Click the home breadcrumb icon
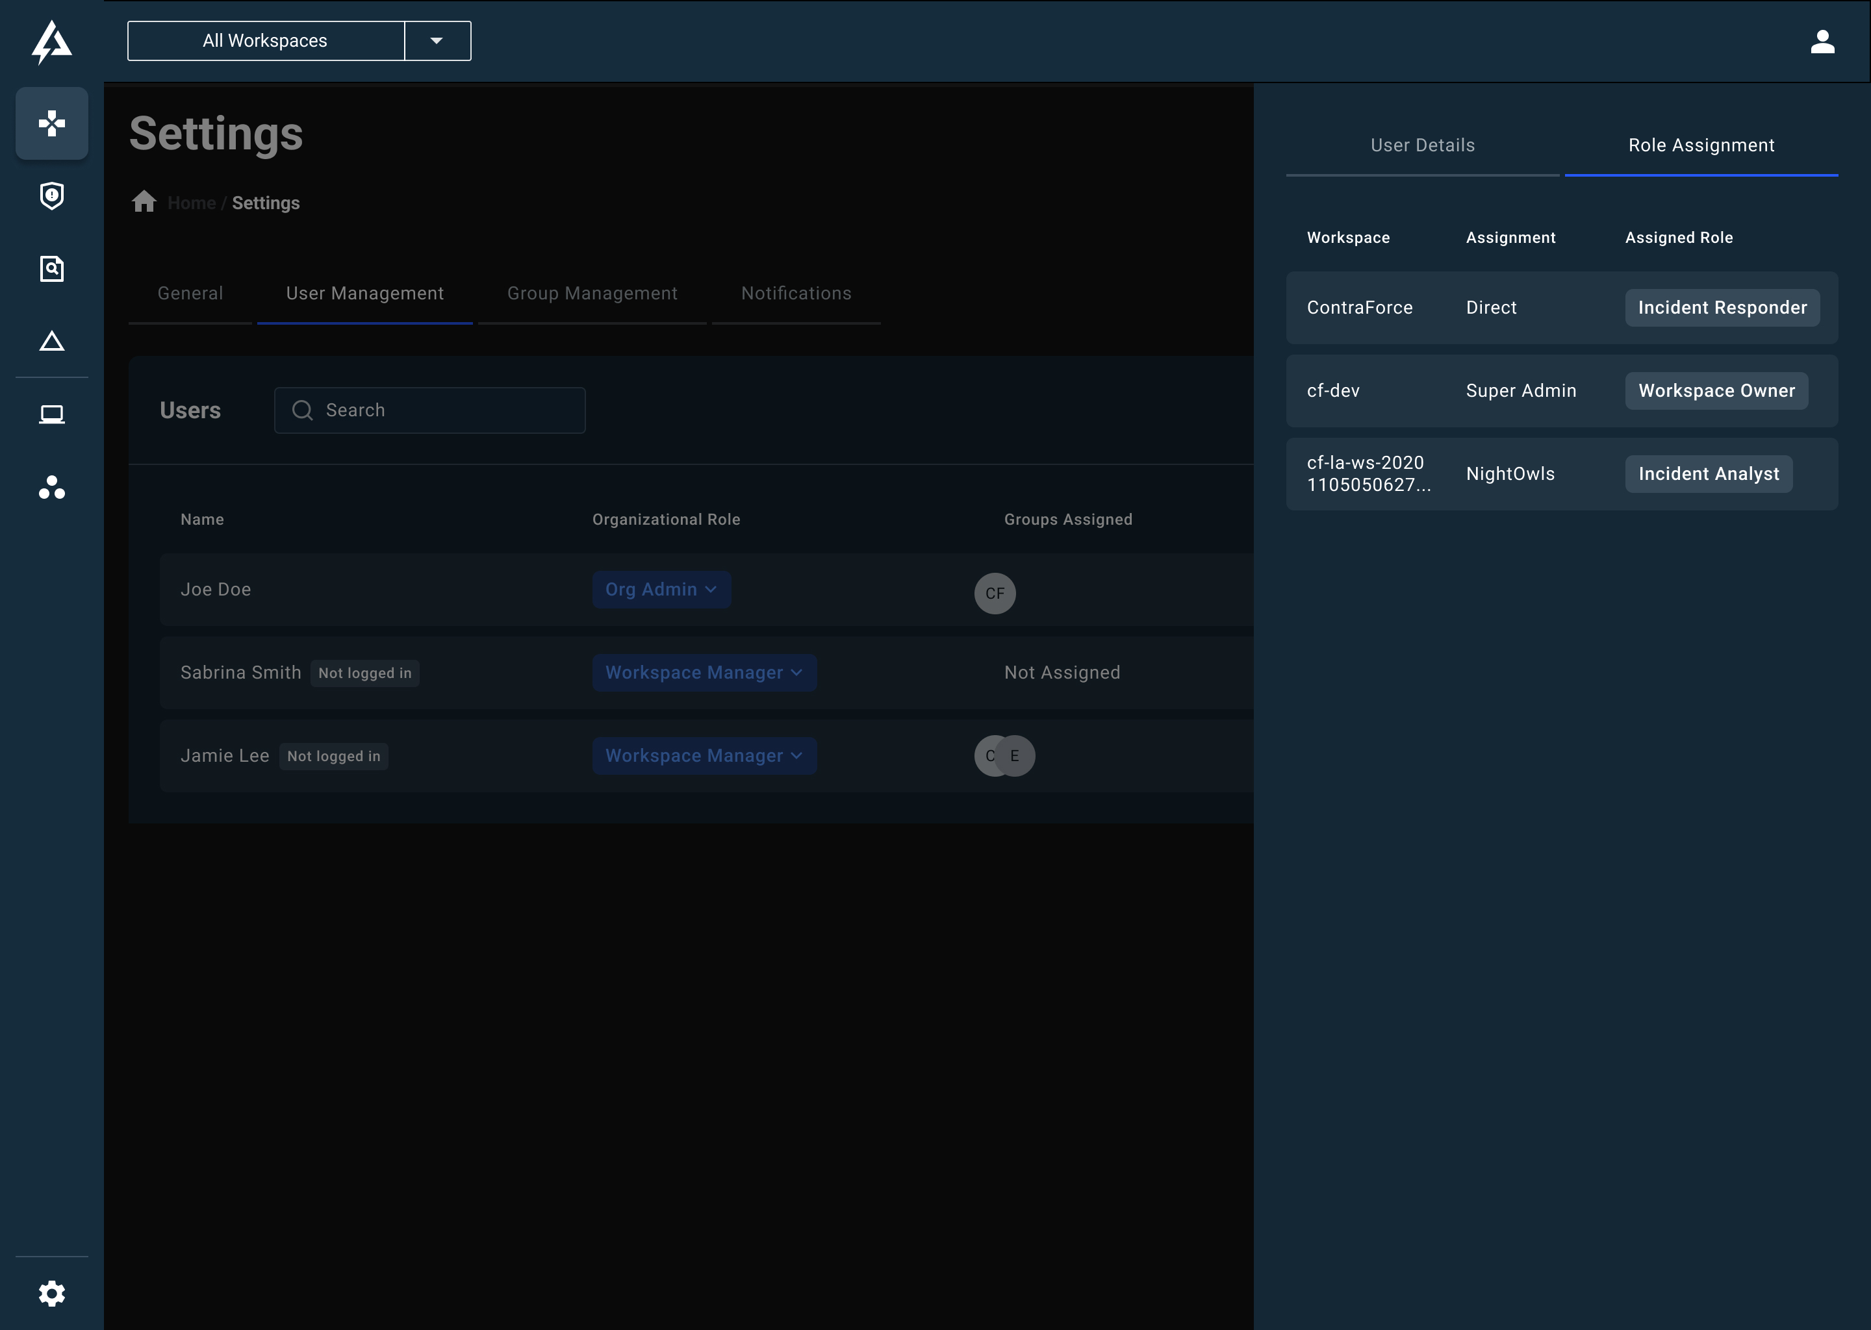Image resolution: width=1871 pixels, height=1330 pixels. pos(144,201)
